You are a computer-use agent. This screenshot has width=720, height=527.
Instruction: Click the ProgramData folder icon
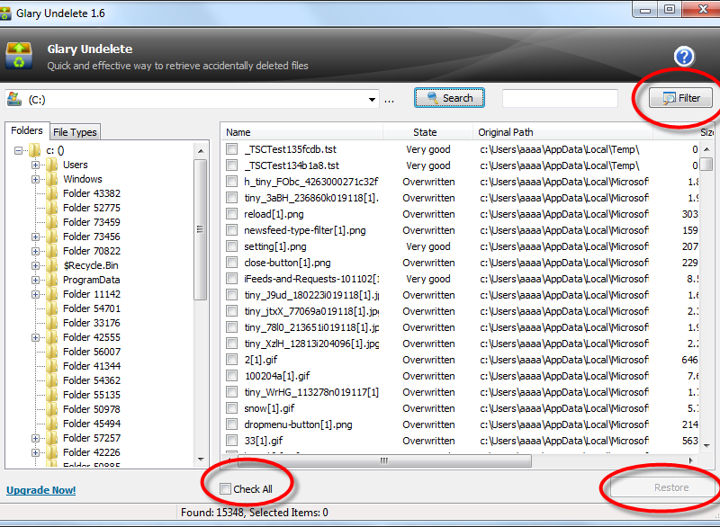[52, 280]
